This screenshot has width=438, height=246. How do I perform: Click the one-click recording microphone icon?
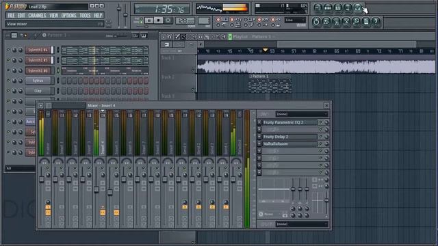click(x=356, y=22)
